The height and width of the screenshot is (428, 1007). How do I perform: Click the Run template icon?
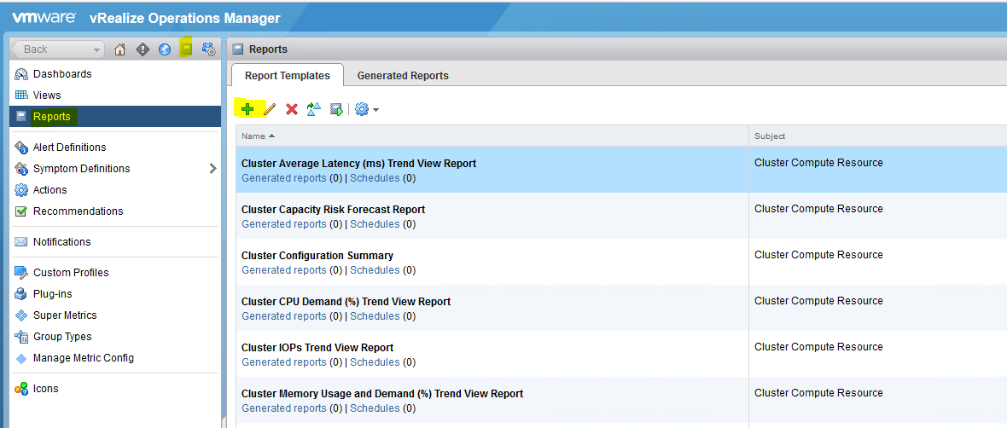(336, 110)
